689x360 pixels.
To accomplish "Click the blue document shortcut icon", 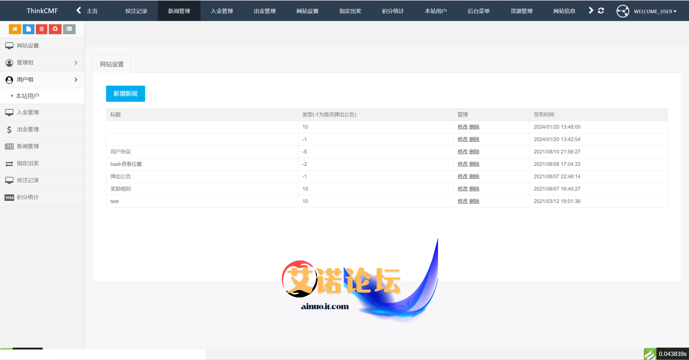I will [28, 29].
